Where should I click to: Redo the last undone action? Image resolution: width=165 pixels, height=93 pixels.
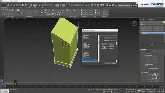click(5, 5)
